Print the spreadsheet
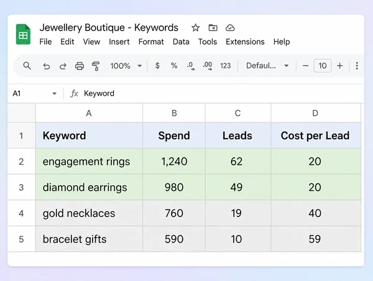373x281 pixels. pos(80,66)
